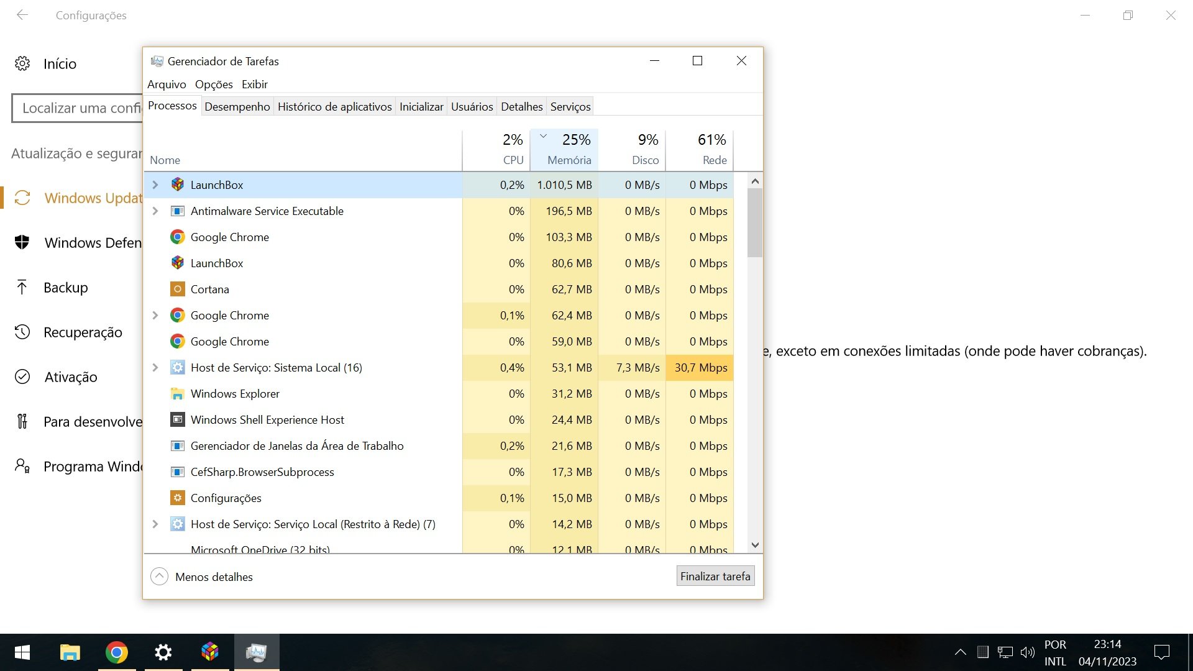Click the Windows Explorer process icon
The image size is (1193, 671).
[x=178, y=393]
